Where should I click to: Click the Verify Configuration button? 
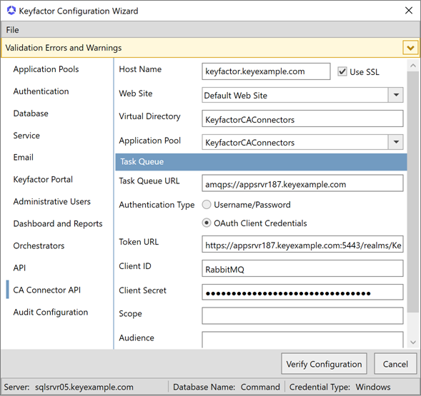click(324, 364)
